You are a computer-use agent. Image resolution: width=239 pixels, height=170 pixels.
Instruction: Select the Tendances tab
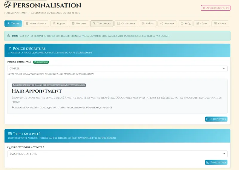tap(102, 23)
